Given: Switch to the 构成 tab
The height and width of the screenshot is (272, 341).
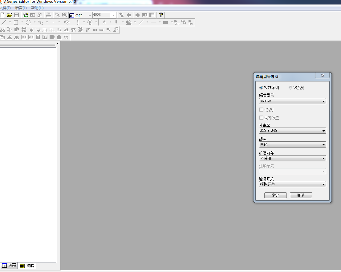Looking at the screenshot, I should point(27,266).
